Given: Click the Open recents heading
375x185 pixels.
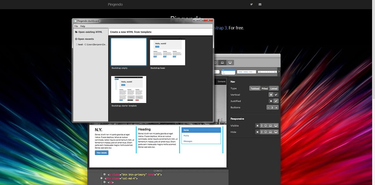Looking at the screenshot, I should 84,39.
